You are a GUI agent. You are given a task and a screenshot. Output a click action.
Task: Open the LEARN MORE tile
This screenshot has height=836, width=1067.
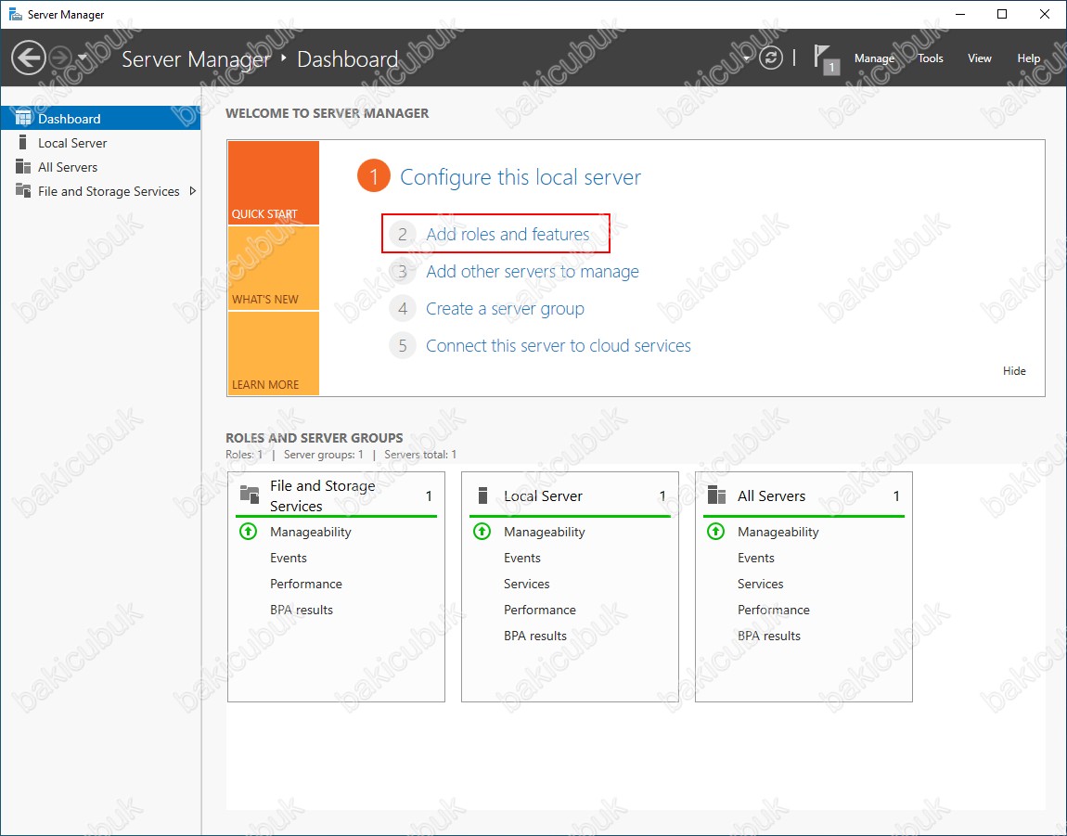click(x=274, y=354)
